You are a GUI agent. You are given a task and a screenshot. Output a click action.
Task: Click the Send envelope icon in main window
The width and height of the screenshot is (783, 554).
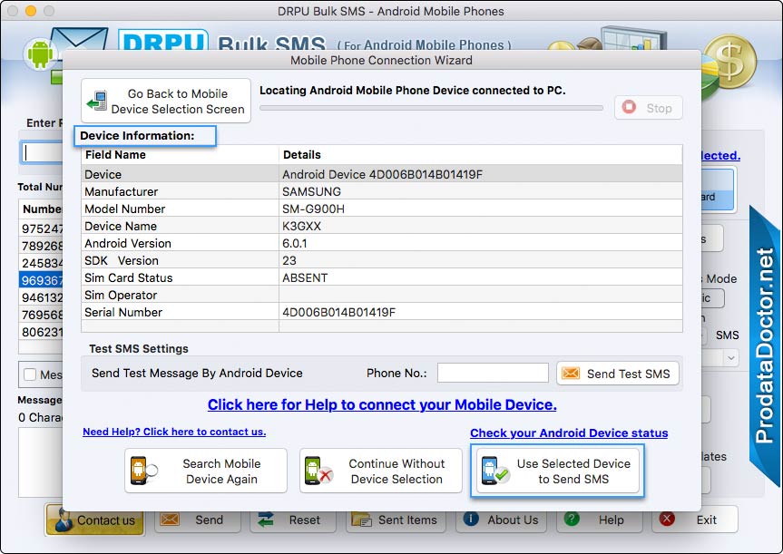(170, 519)
